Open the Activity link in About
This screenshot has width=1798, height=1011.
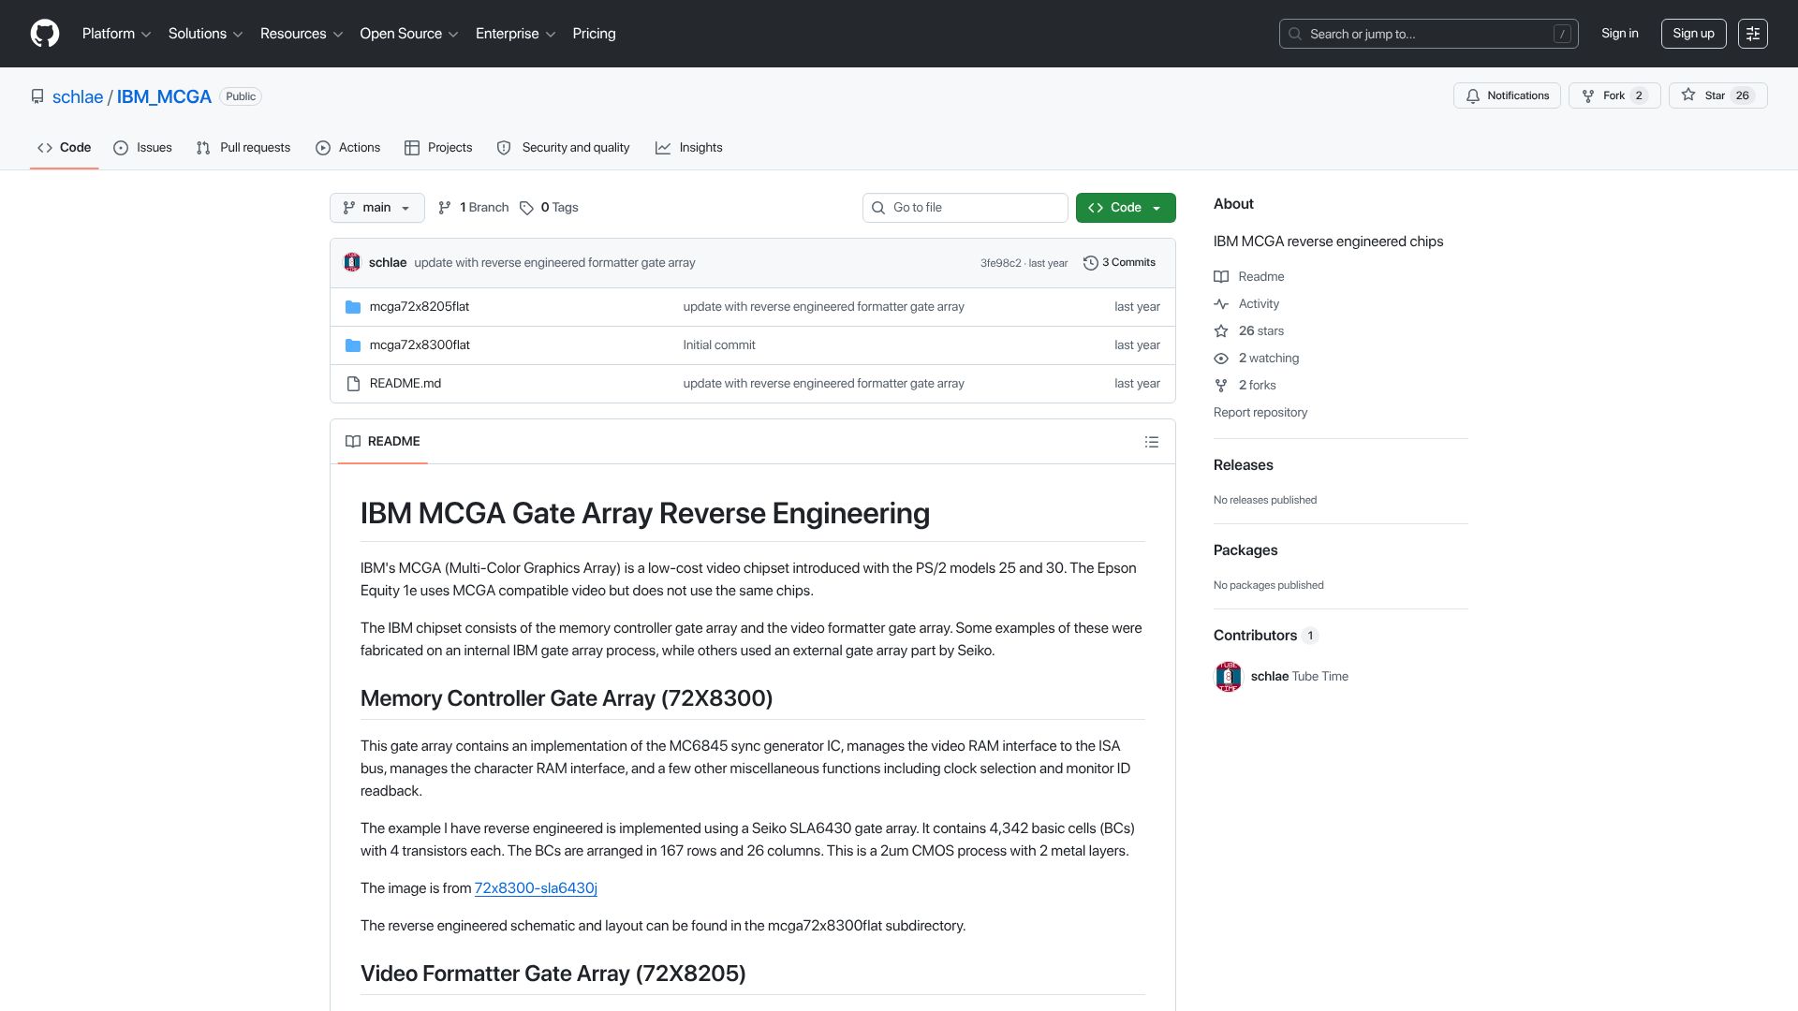(x=1259, y=304)
